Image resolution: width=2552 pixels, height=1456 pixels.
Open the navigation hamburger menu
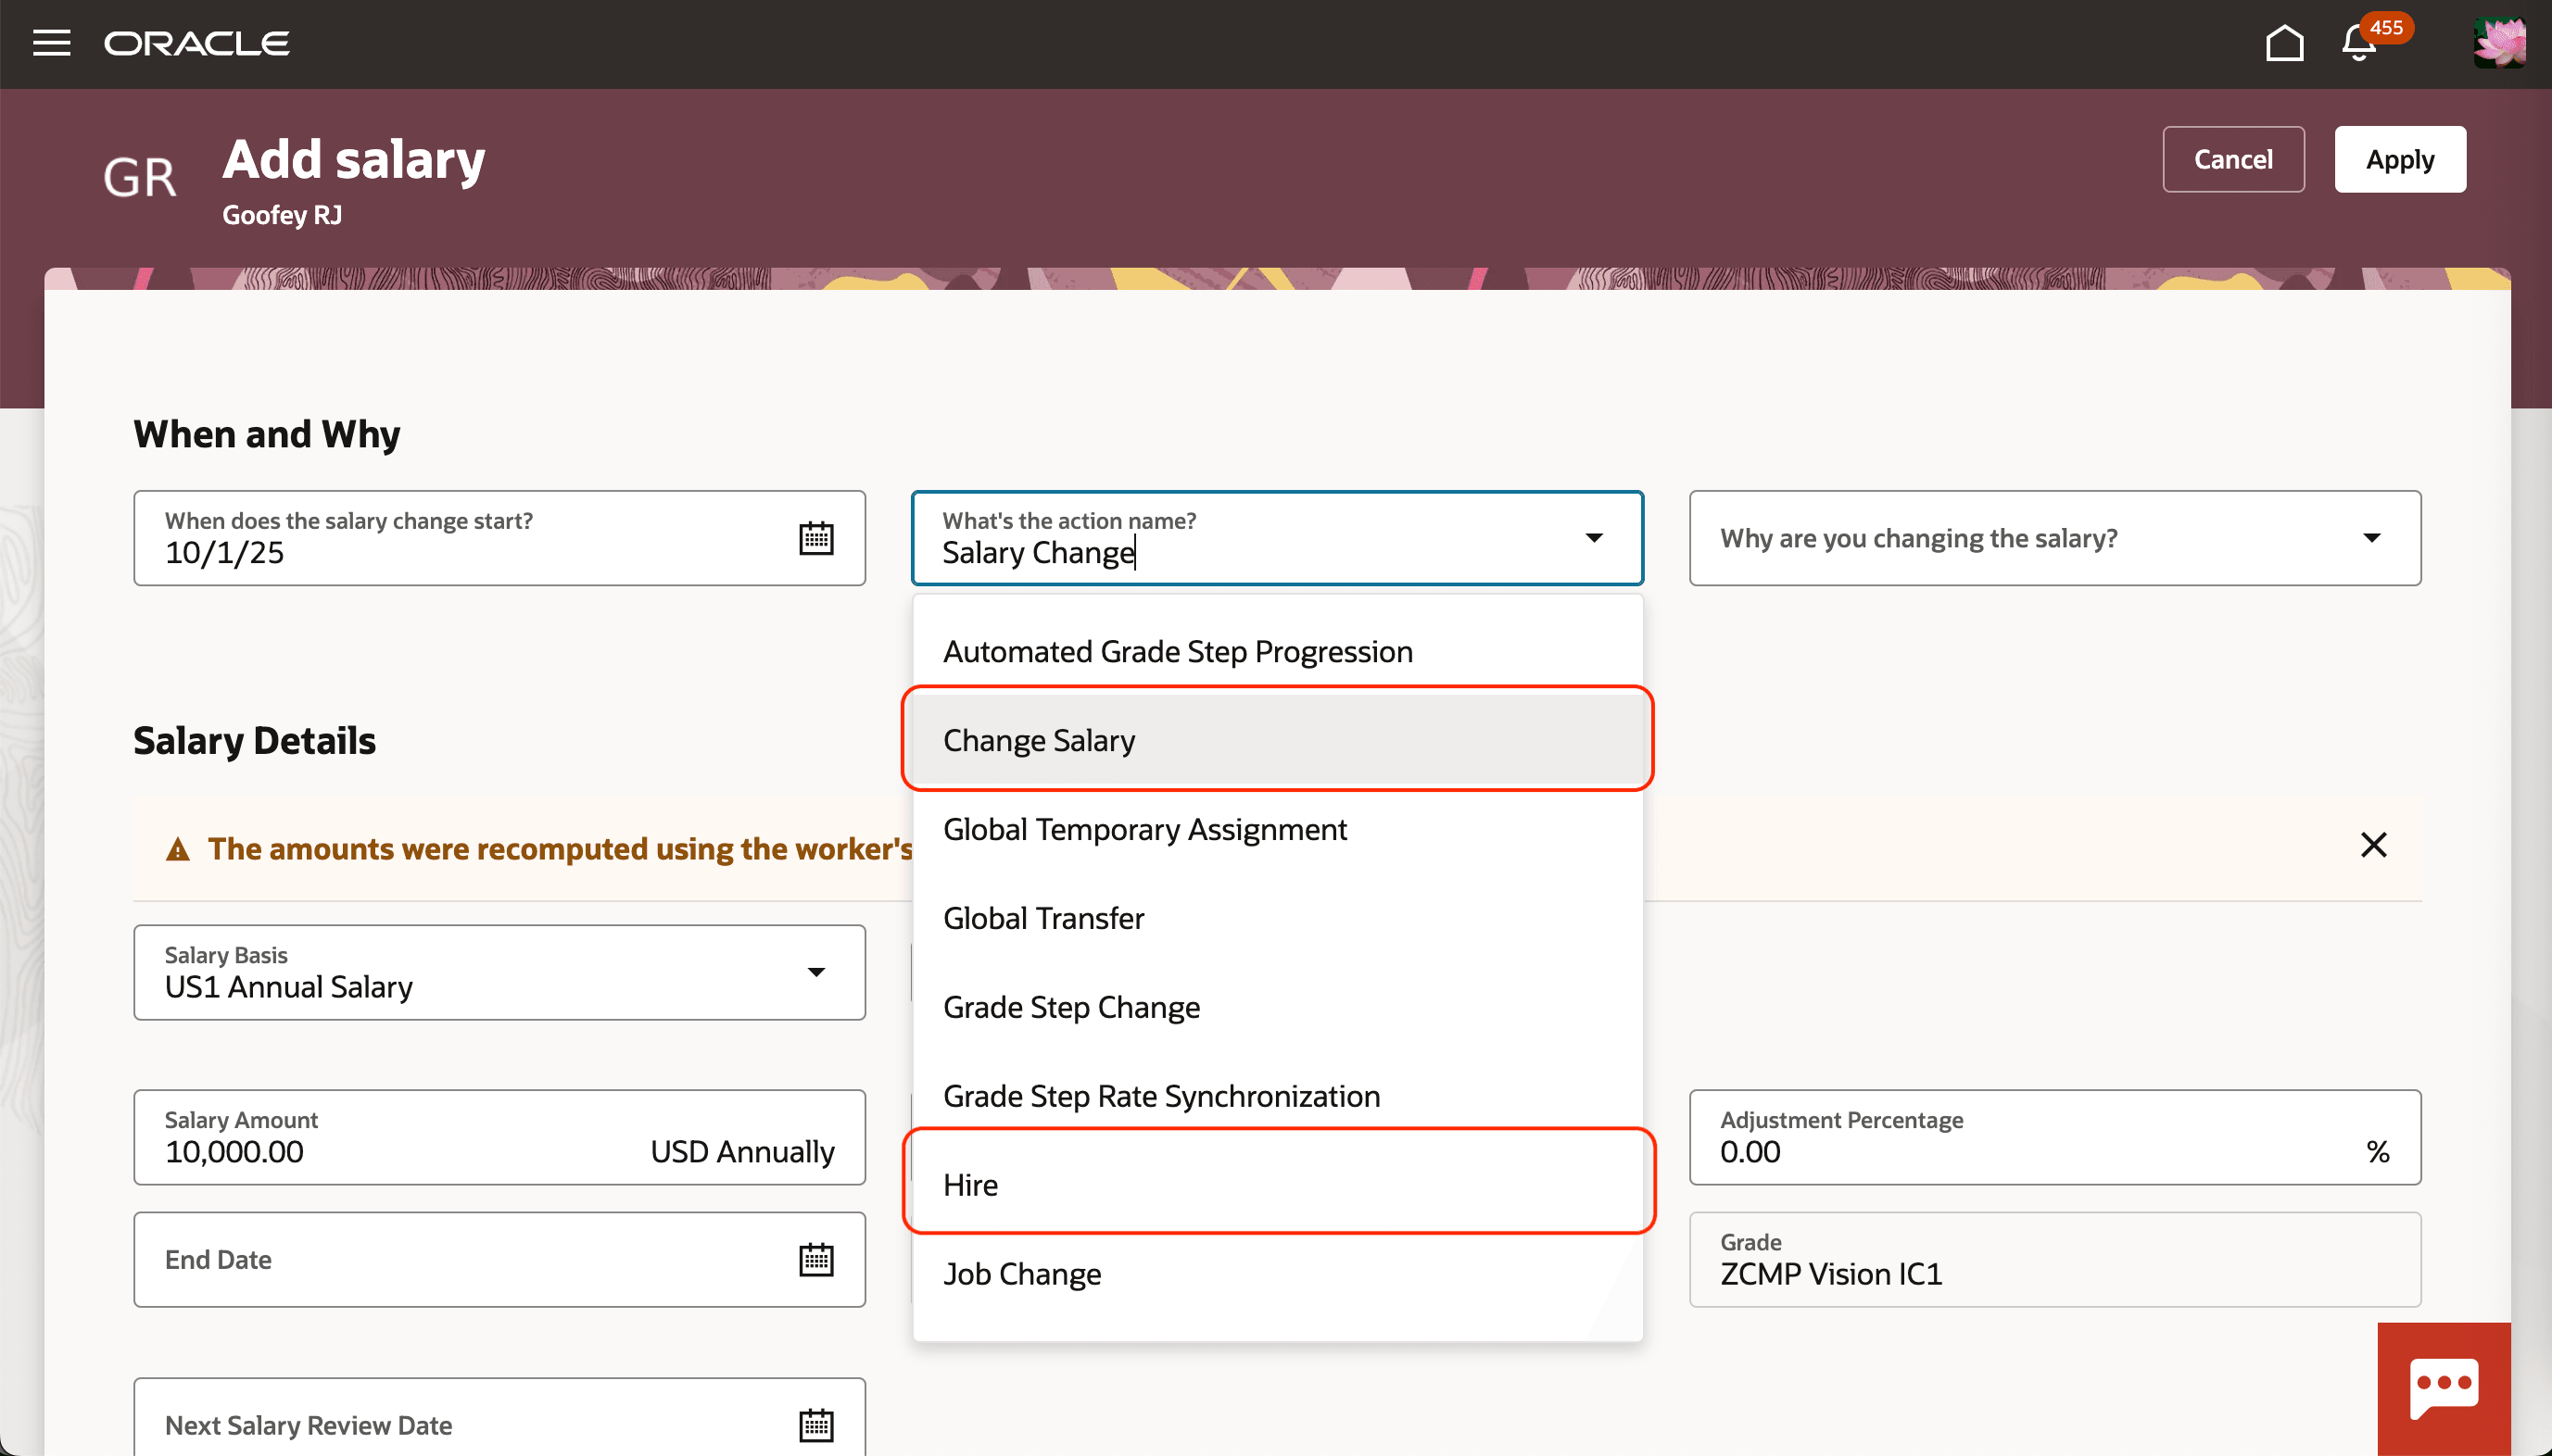point(50,42)
